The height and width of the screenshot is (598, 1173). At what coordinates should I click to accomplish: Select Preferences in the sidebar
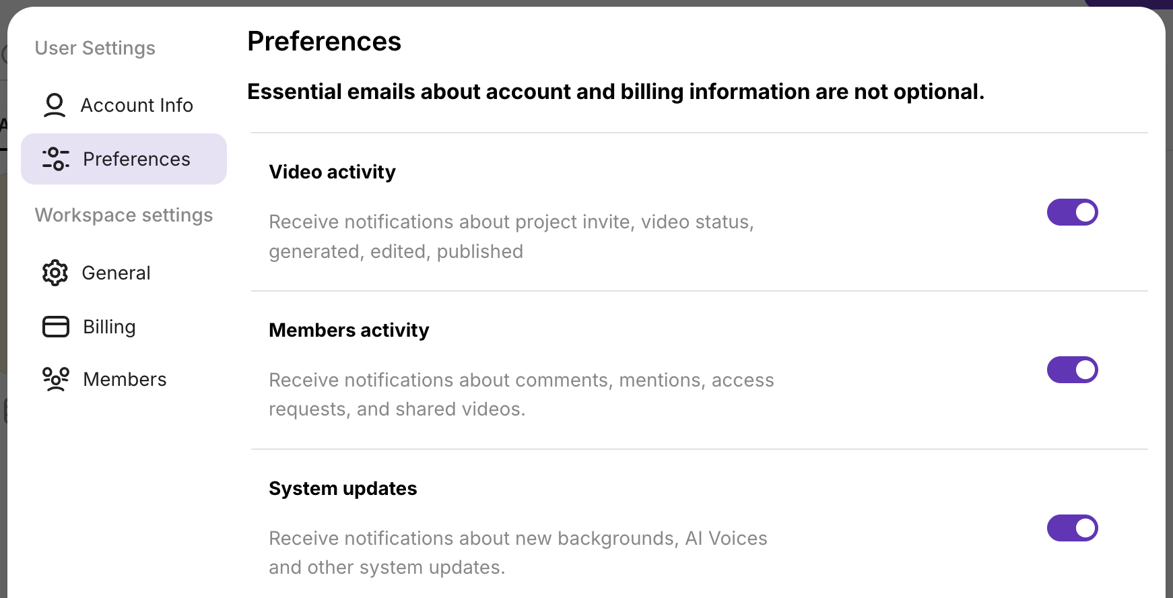[137, 159]
